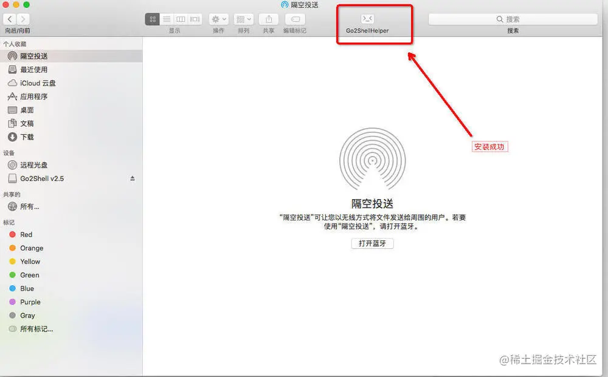Image resolution: width=608 pixels, height=377 pixels.
Task: Open the arrange-by dropdown
Action: pos(244,19)
